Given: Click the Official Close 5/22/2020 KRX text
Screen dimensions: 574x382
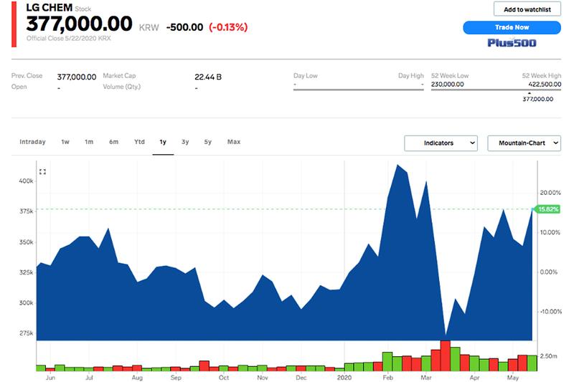Looking at the screenshot, I should 68,39.
